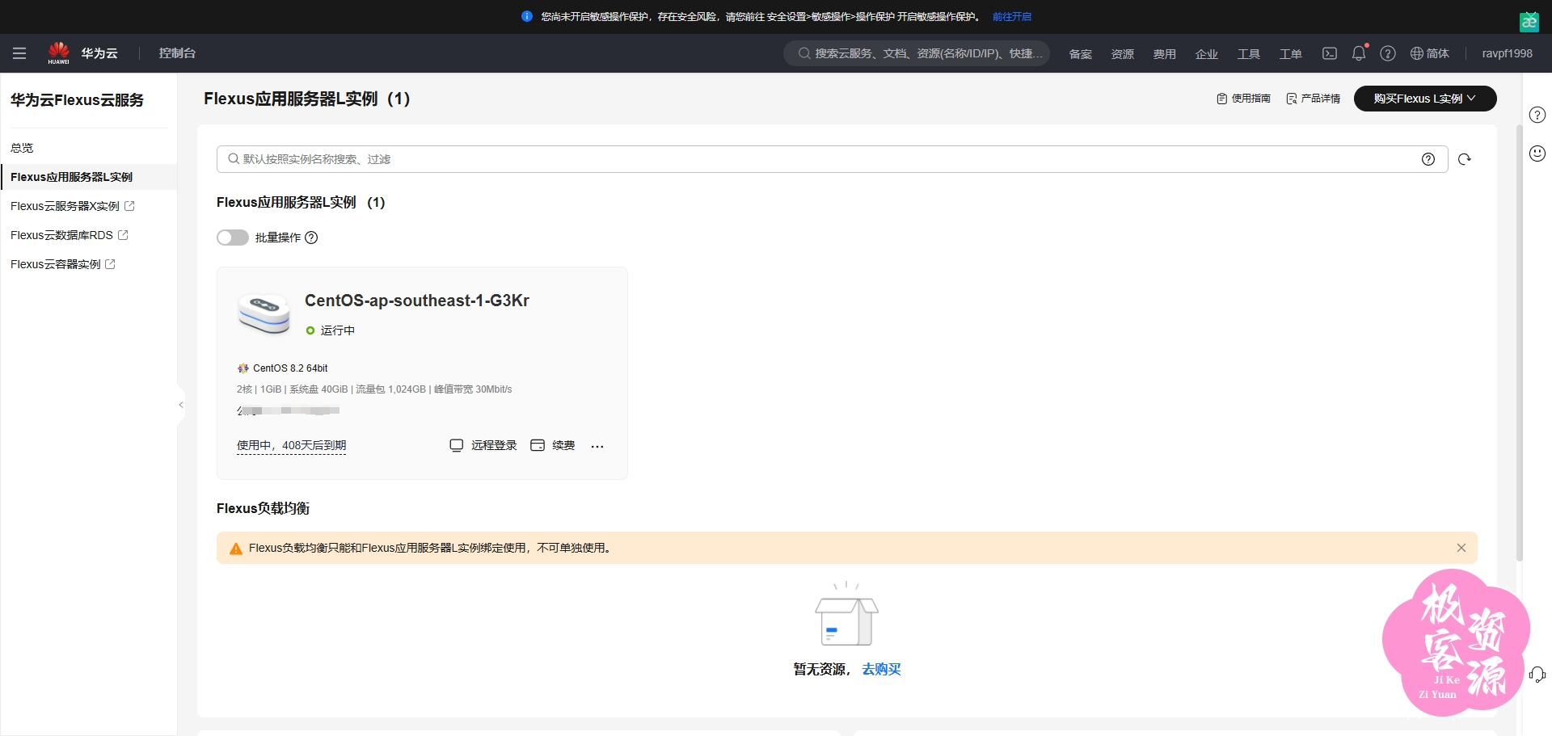Click the page vertical scrollbar
This screenshot has width=1552, height=736.
(1520, 343)
